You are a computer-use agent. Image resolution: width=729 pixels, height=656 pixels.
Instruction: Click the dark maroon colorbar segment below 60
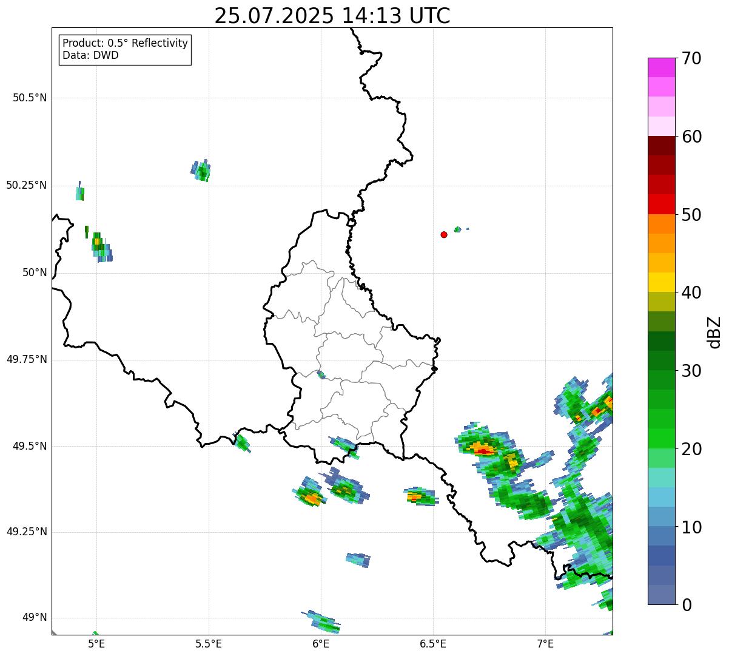661,146
